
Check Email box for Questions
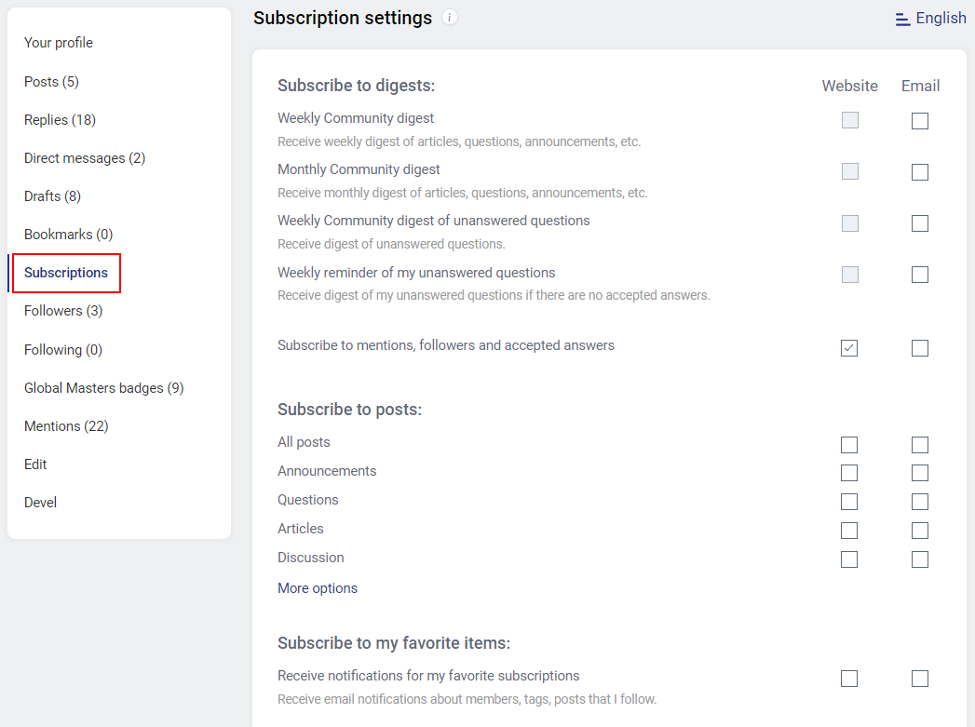coord(920,502)
